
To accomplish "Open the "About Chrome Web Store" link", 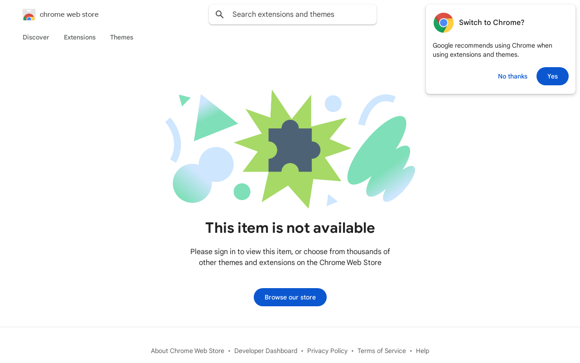I will [x=188, y=351].
